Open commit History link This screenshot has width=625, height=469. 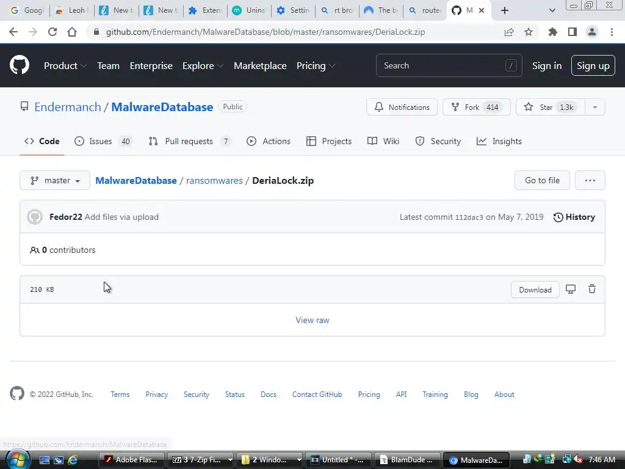[x=574, y=217]
